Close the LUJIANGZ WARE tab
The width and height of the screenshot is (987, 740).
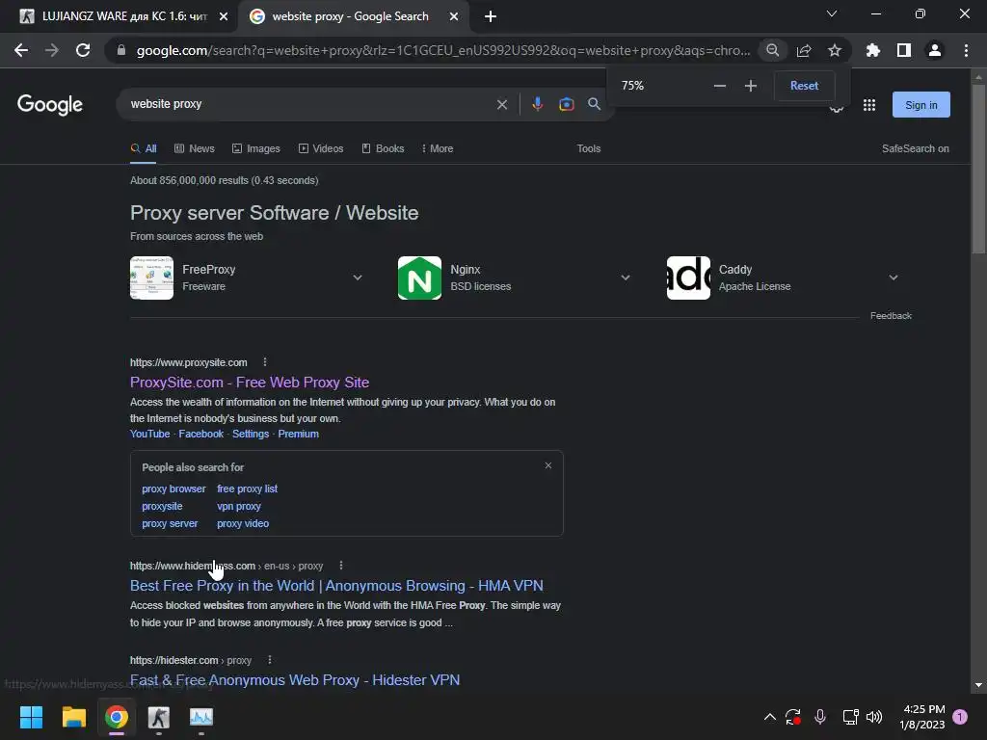coord(224,16)
